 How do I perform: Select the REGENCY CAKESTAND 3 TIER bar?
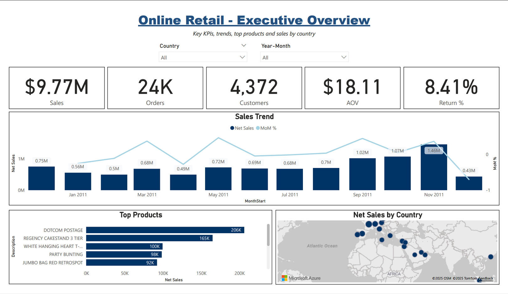tap(149, 238)
